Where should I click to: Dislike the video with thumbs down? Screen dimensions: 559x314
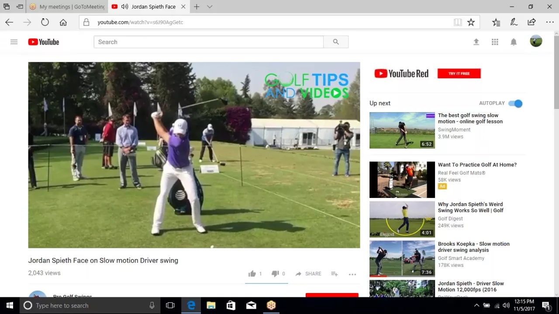click(275, 273)
